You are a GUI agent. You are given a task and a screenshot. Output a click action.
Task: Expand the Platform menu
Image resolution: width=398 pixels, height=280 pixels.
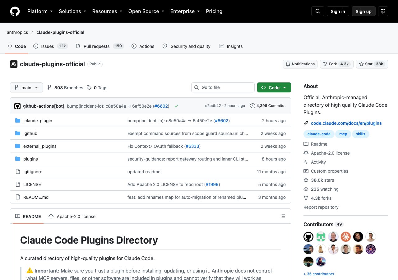[40, 11]
